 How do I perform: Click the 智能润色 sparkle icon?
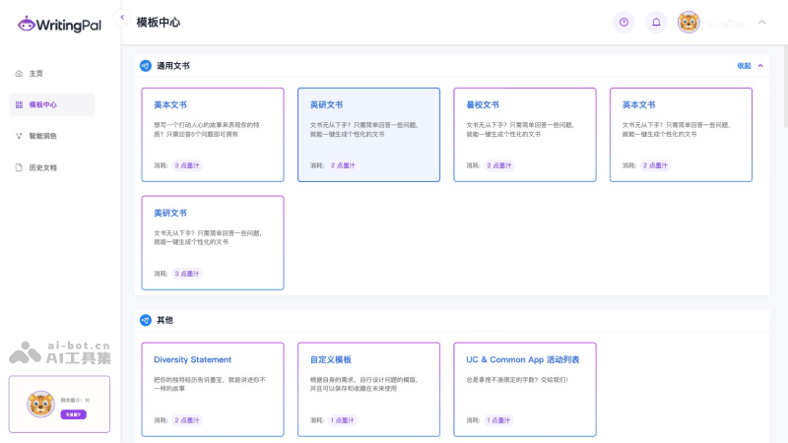click(x=19, y=136)
